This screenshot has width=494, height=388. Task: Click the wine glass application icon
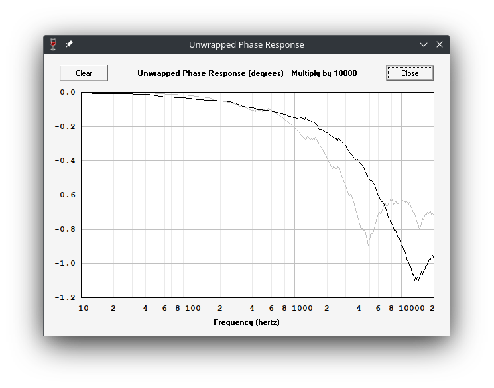coord(53,44)
